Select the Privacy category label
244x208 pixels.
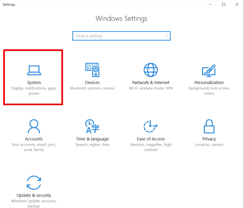(x=209, y=139)
